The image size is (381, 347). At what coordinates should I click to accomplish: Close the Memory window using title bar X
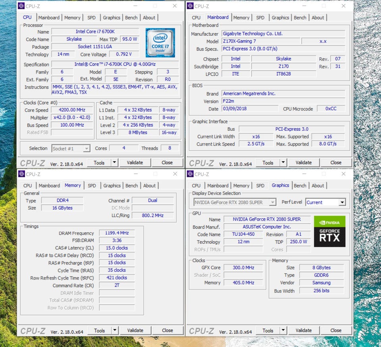pos(175,174)
